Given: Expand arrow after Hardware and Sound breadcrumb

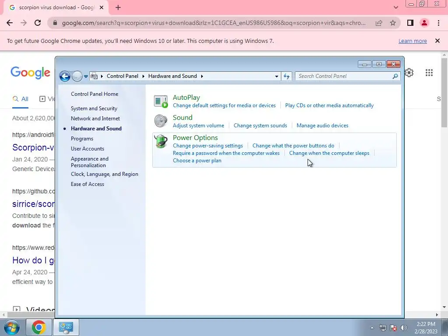Looking at the screenshot, I should [202, 76].
